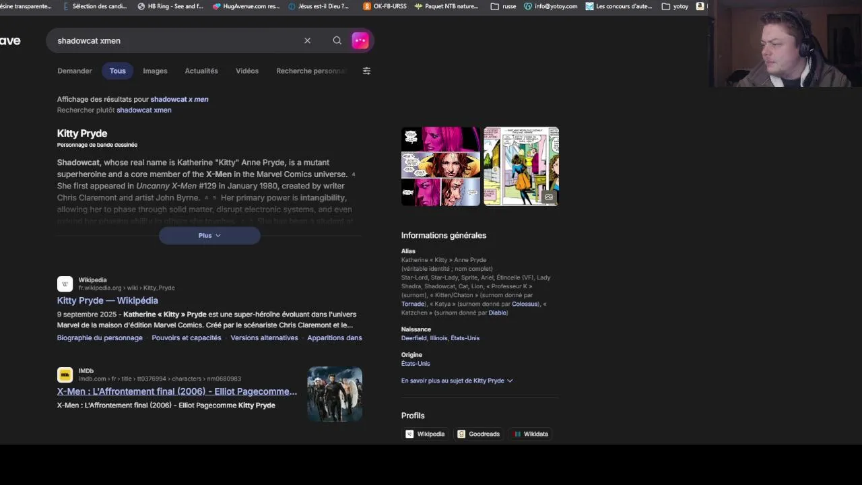Open the russe bookmarks folder

pos(504,6)
